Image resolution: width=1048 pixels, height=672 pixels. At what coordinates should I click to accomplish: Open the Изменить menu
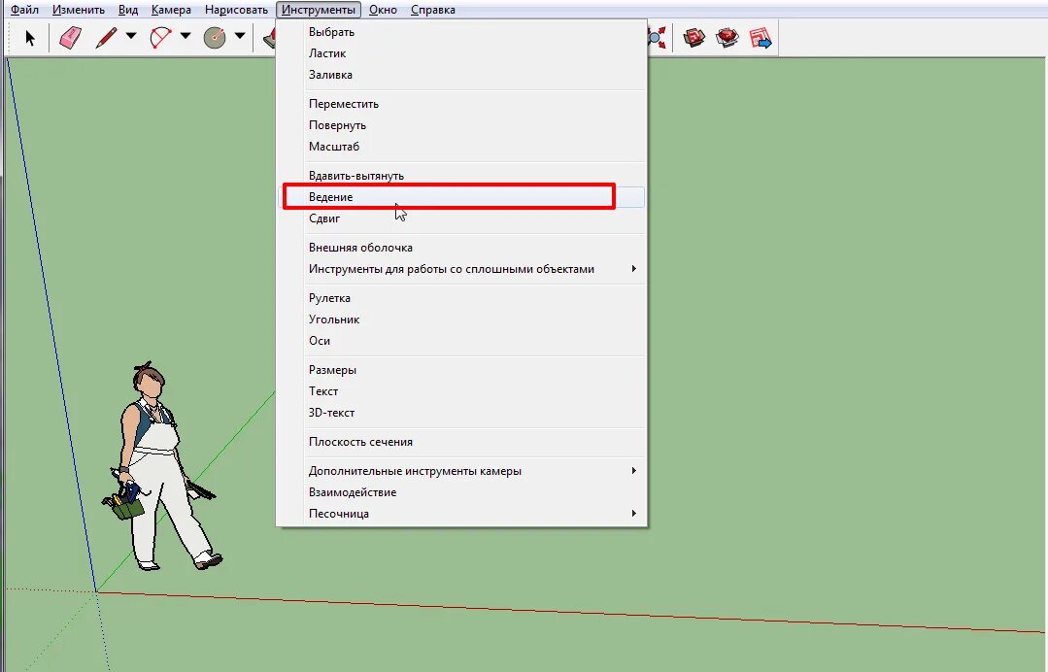[x=79, y=10]
